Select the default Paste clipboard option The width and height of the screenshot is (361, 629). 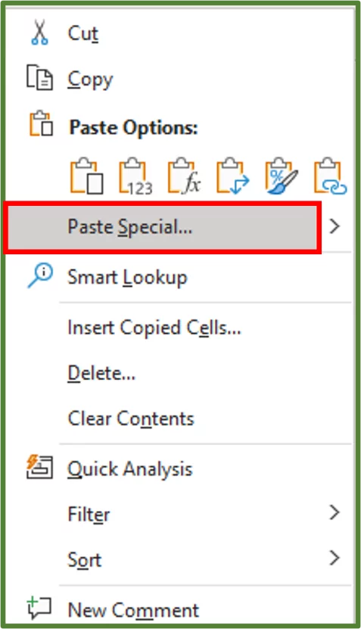86,176
